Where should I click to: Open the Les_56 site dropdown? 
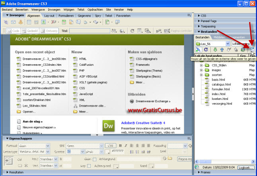[x=228, y=44]
